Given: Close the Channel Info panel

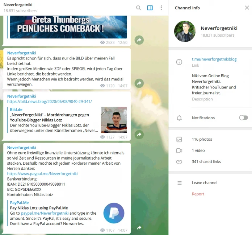Looking at the screenshot, I should (247, 8).
